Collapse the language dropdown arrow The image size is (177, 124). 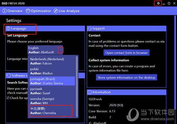click(61, 50)
